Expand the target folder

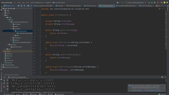3,51
